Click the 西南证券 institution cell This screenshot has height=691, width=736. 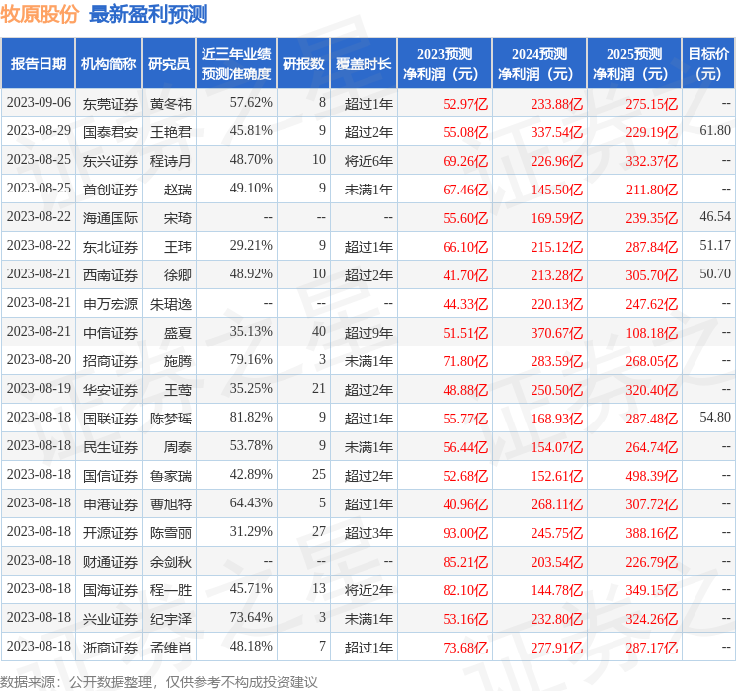coord(111,275)
